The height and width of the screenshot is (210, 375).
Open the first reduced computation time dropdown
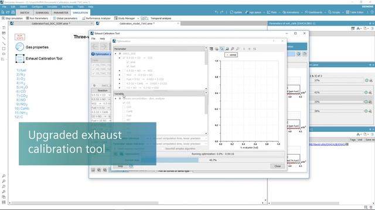coord(176,138)
